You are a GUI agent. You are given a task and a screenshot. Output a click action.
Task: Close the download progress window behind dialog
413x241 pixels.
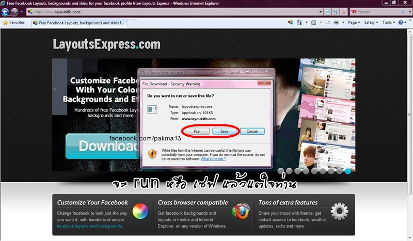266,71
